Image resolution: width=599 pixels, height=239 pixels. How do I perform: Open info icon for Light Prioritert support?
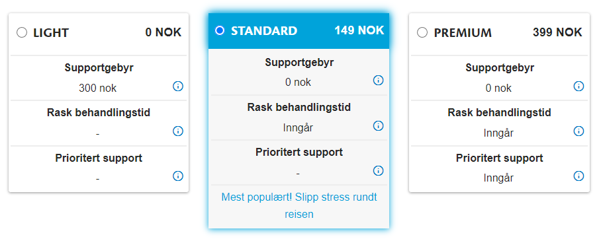pos(178,176)
